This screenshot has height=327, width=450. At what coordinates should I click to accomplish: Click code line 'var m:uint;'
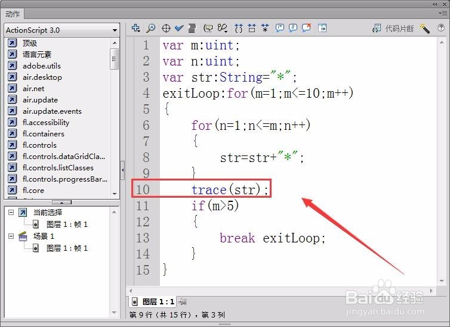[201, 45]
